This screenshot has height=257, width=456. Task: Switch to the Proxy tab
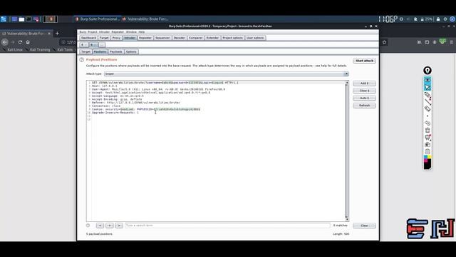116,38
